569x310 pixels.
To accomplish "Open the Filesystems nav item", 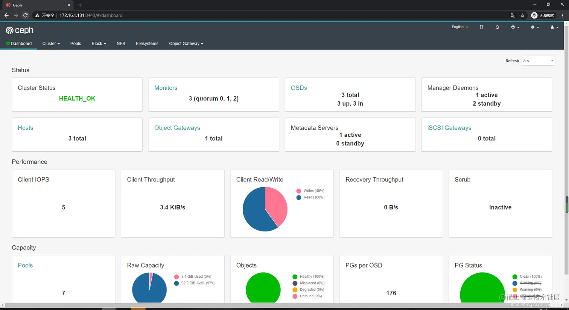I will click(147, 44).
